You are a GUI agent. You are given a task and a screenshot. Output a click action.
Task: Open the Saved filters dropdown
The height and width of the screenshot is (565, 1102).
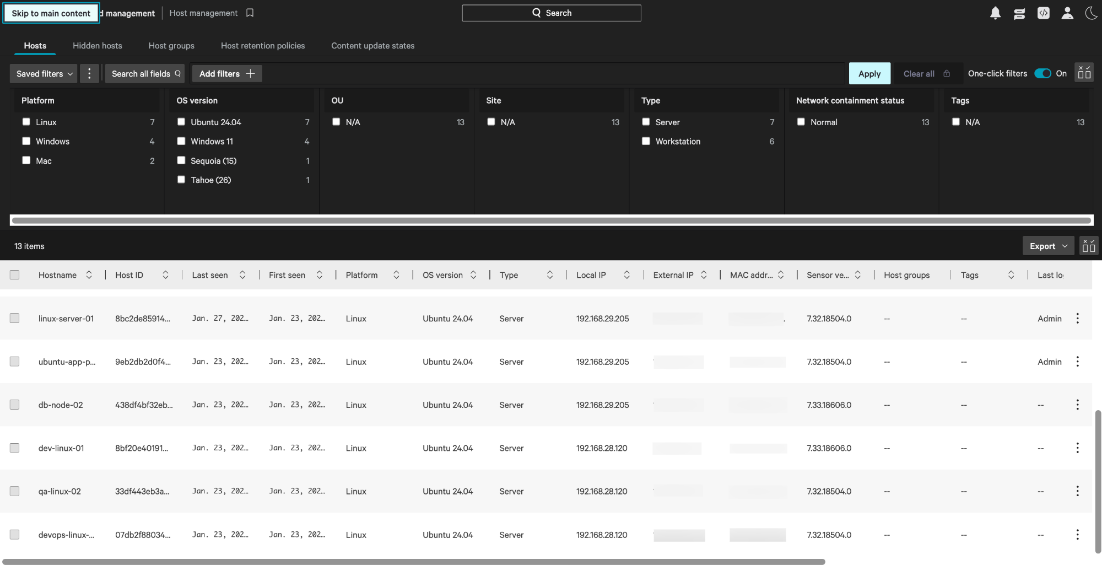coord(43,73)
